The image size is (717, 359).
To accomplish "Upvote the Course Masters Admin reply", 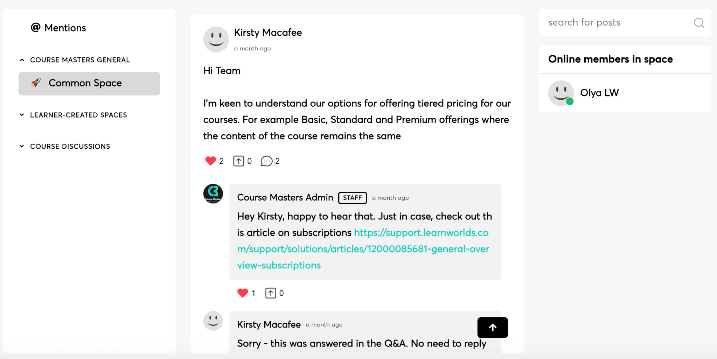I will [271, 293].
